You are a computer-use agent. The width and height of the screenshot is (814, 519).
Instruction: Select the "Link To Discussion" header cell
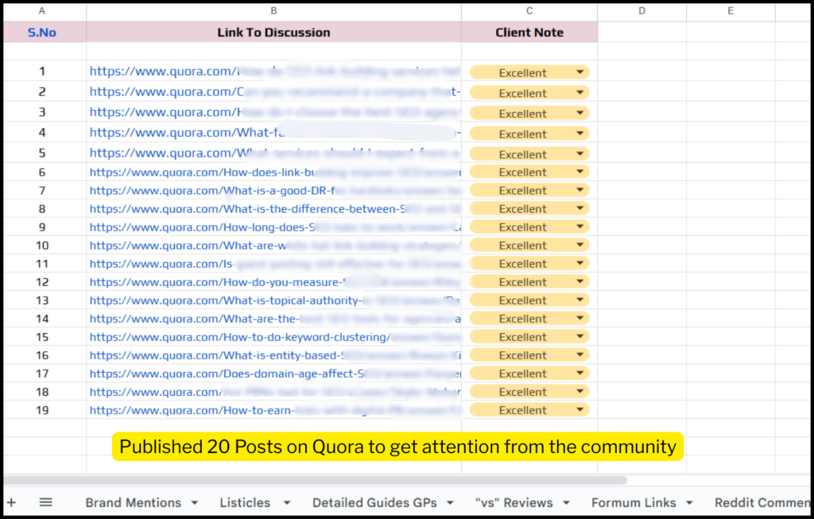pos(273,32)
